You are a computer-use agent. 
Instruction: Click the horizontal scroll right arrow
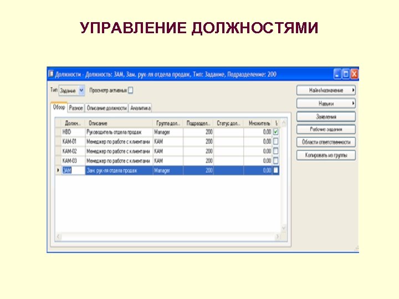(x=278, y=237)
